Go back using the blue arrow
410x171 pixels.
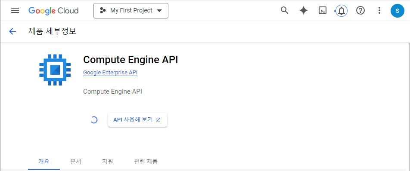click(12, 31)
